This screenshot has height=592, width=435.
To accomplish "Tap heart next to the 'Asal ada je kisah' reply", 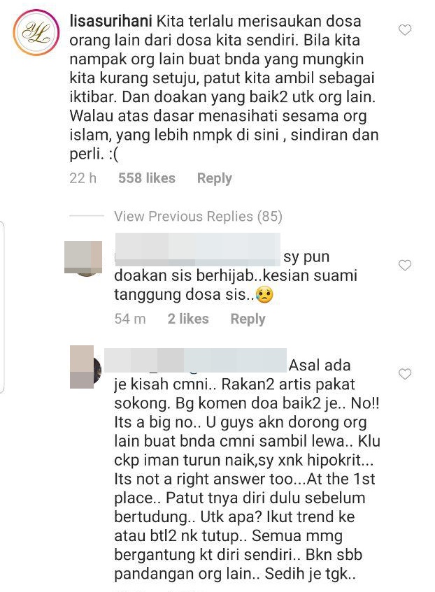I will coord(405,374).
